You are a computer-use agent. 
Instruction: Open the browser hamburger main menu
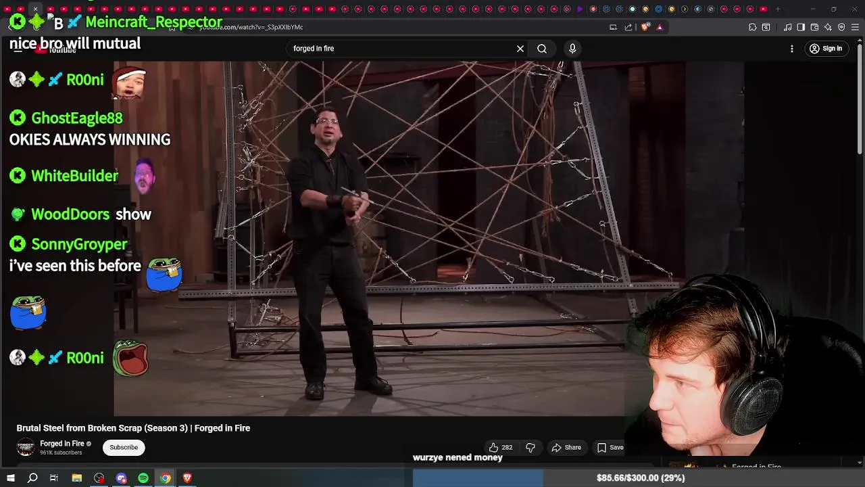(855, 27)
